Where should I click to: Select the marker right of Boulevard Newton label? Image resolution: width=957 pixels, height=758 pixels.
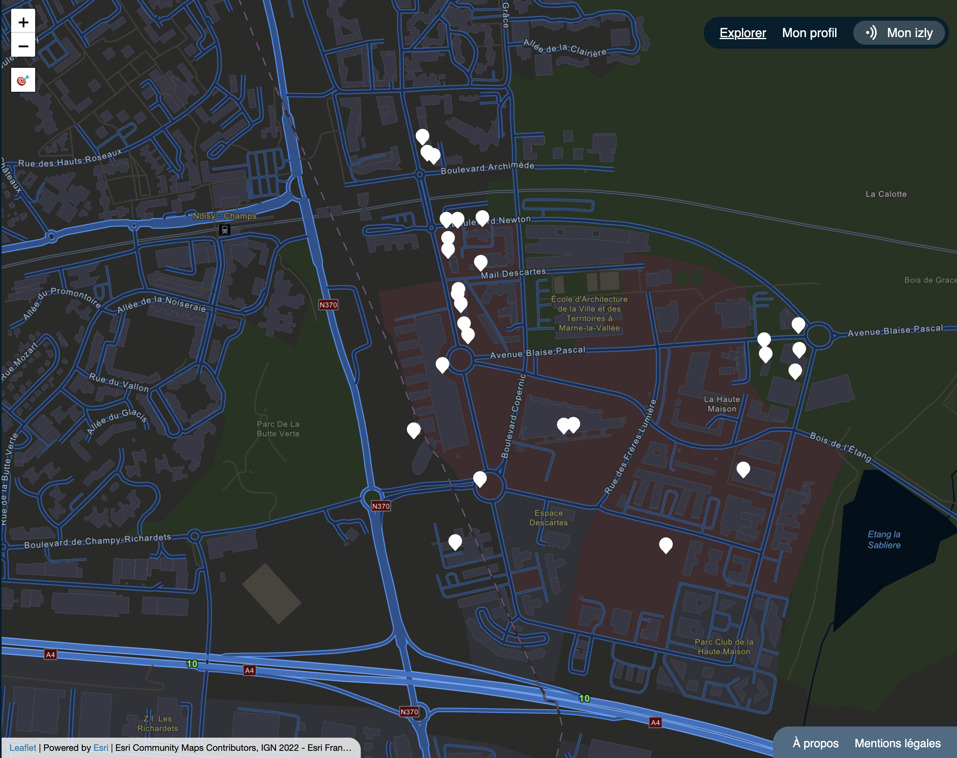click(482, 217)
